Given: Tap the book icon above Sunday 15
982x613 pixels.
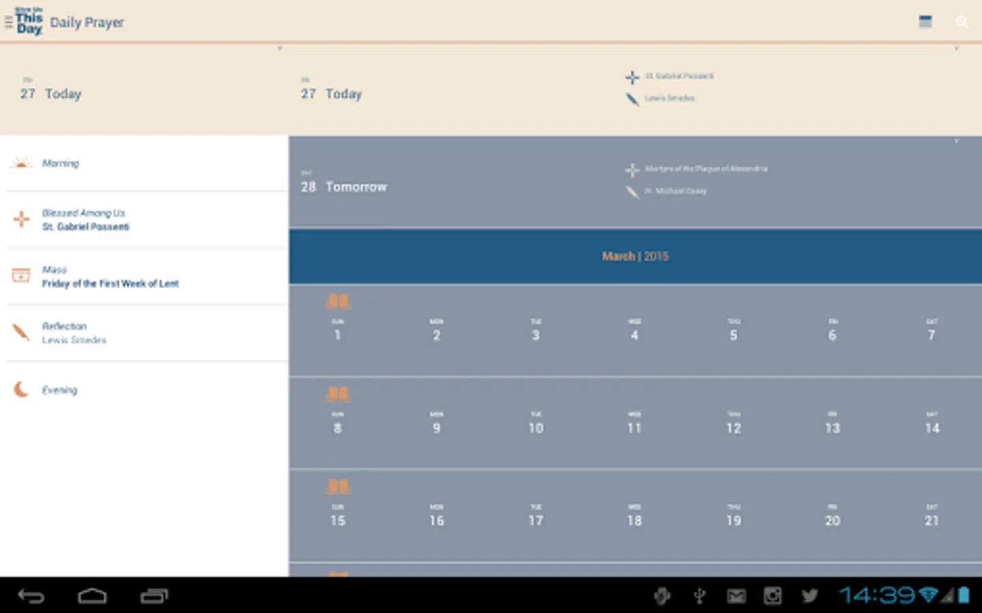Looking at the screenshot, I should 338,486.
